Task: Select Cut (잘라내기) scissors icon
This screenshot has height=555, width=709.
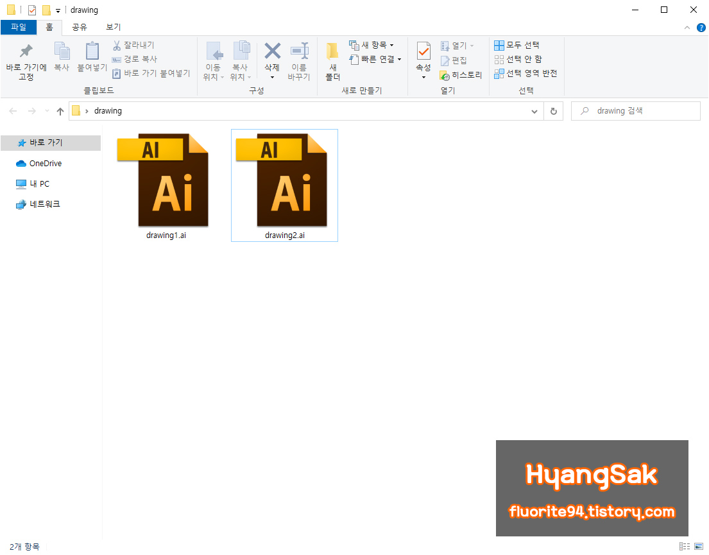Action: [x=116, y=45]
